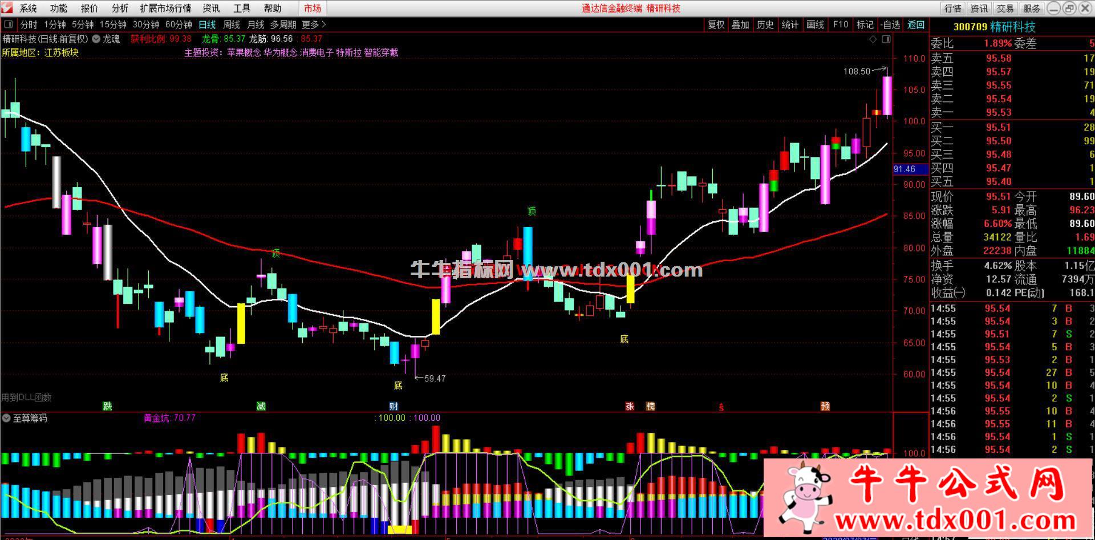Open F10 company info
1095x540 pixels.
(x=840, y=25)
